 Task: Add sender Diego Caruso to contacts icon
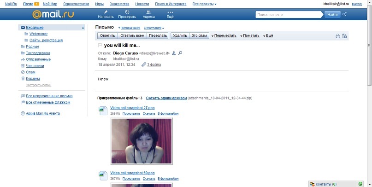coord(174,53)
